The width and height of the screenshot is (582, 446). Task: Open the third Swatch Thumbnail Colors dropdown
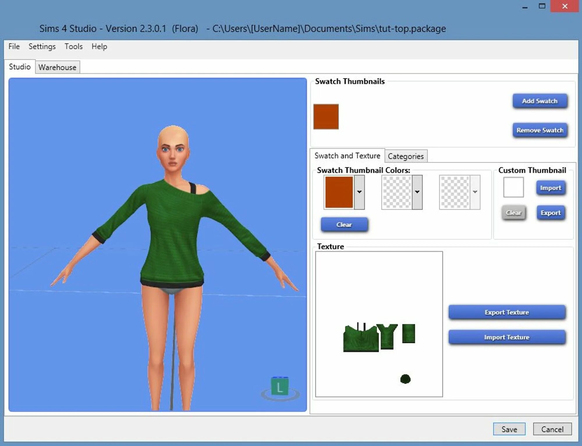point(475,192)
